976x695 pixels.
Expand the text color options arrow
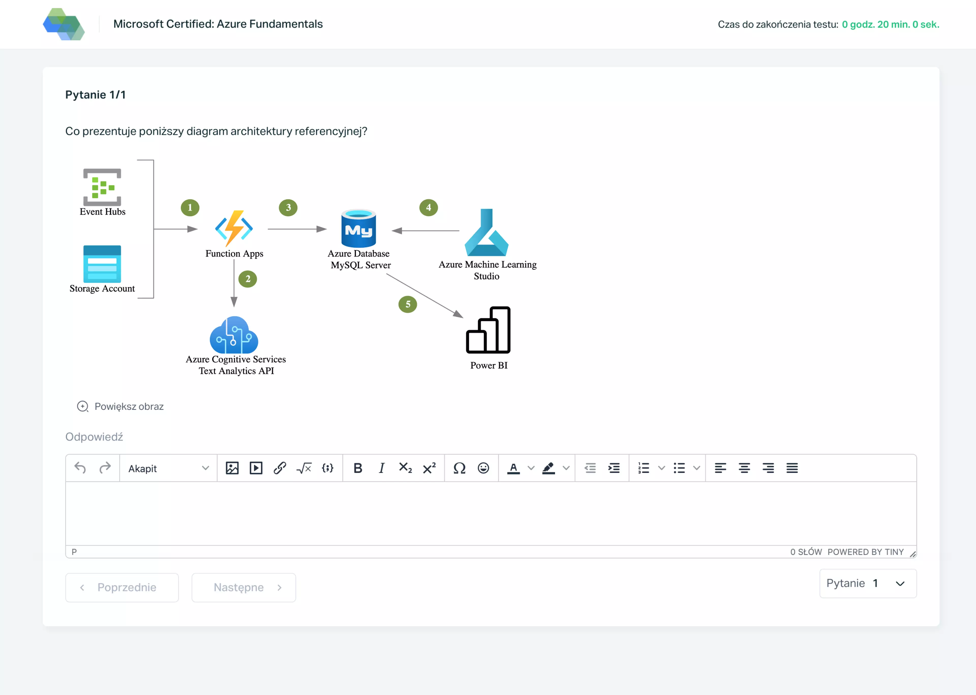(x=531, y=468)
